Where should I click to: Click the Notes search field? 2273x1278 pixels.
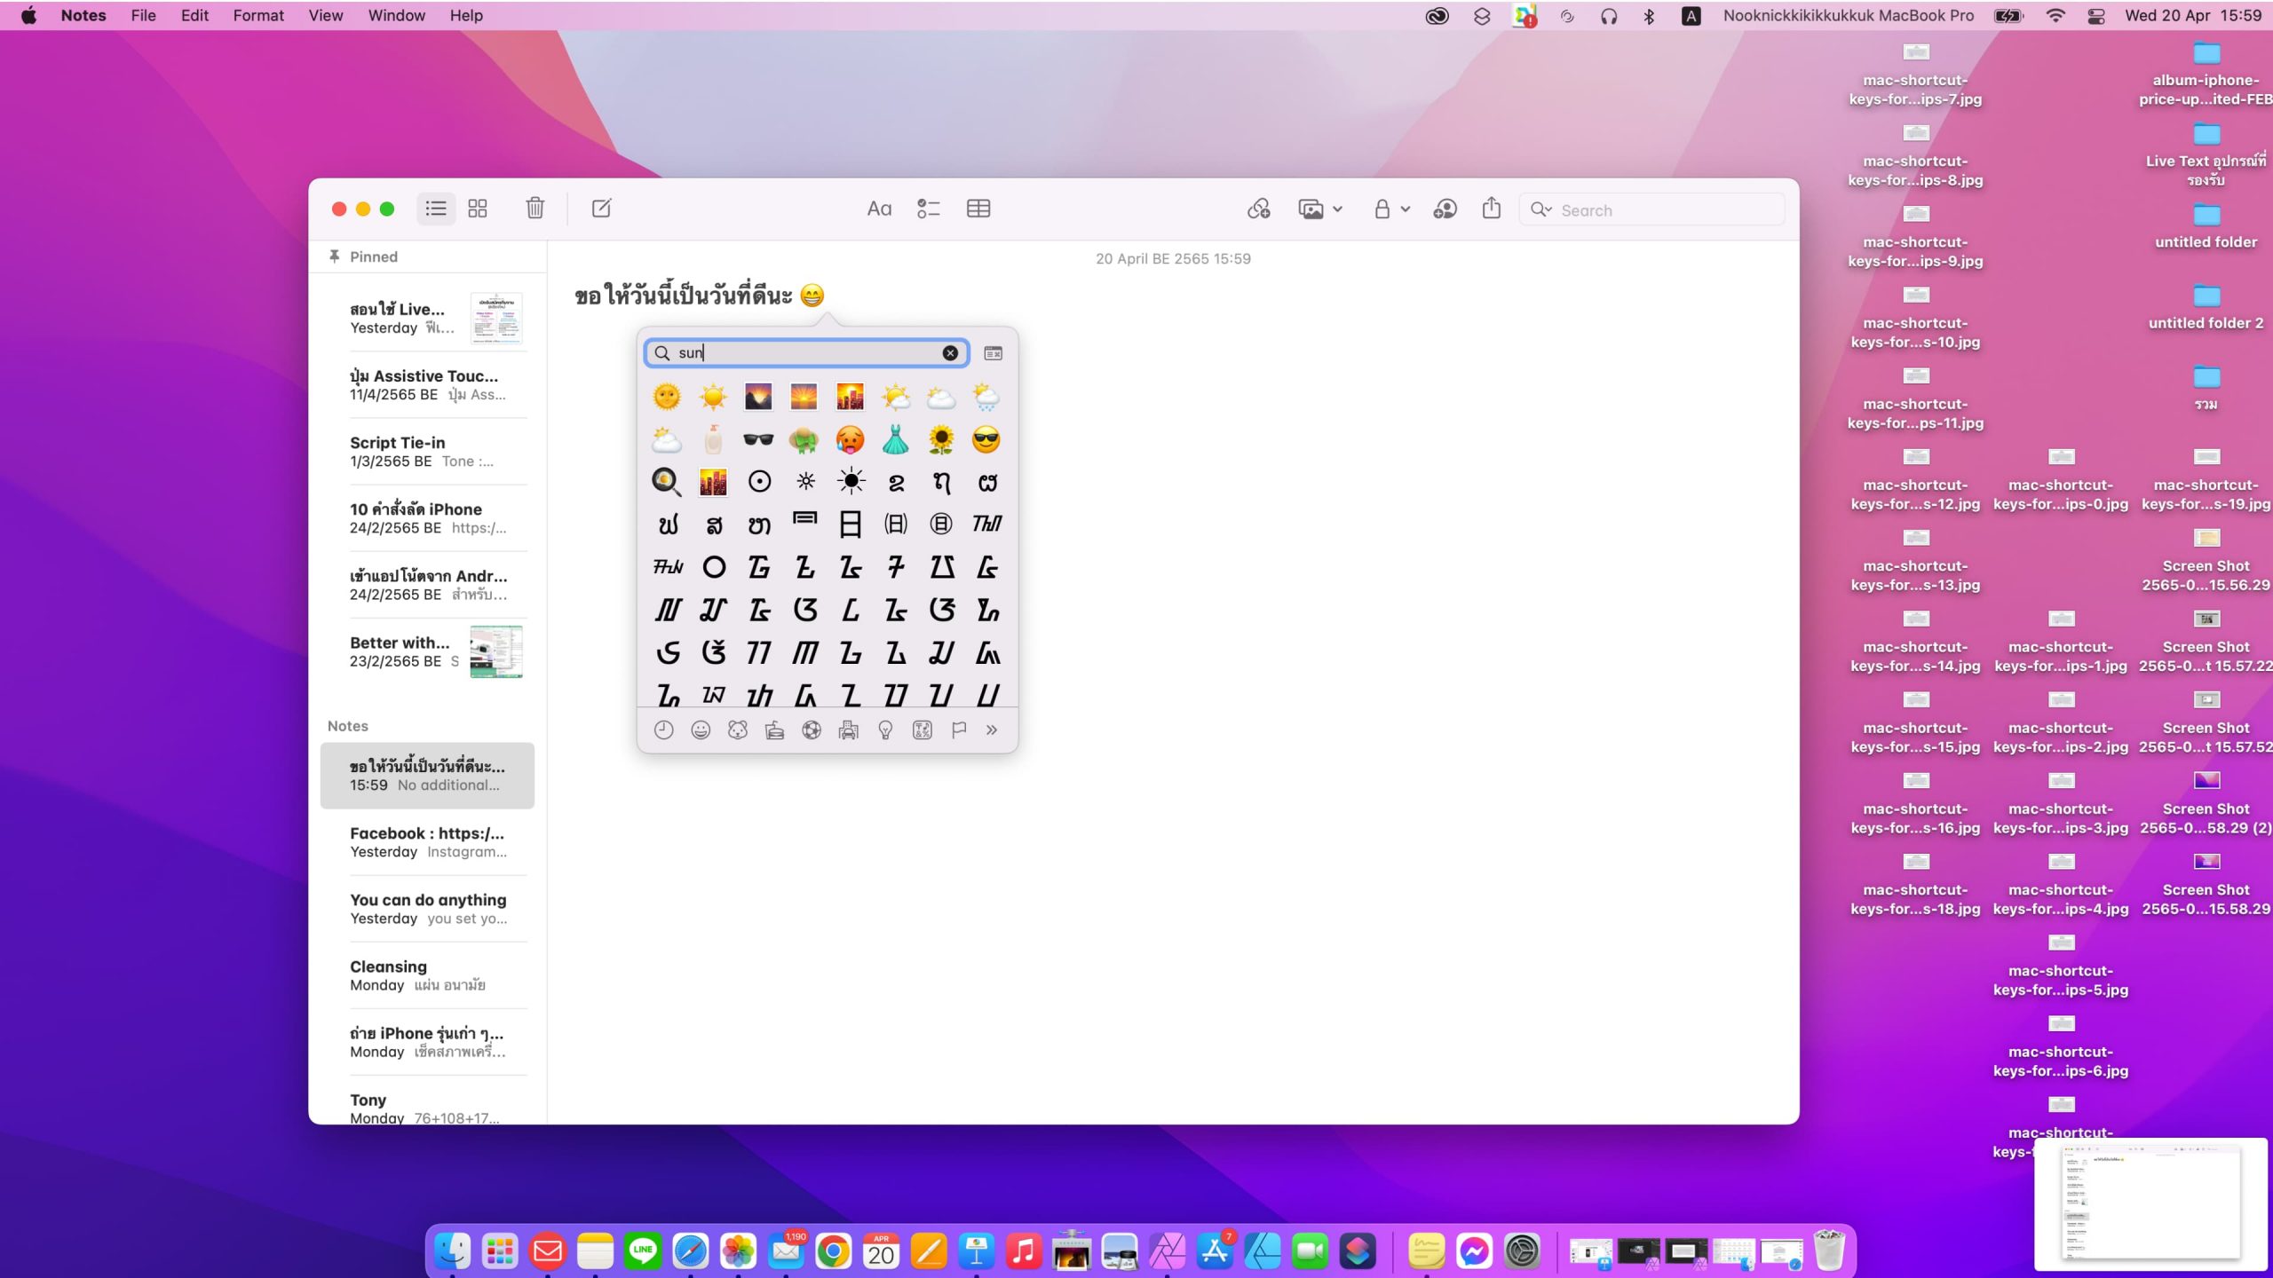point(1660,210)
